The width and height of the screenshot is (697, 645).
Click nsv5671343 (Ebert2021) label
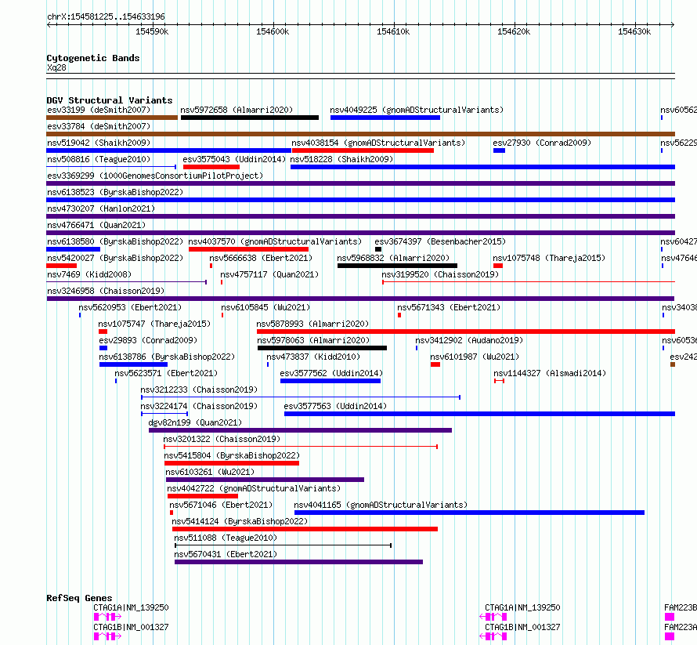pyautogui.click(x=449, y=307)
